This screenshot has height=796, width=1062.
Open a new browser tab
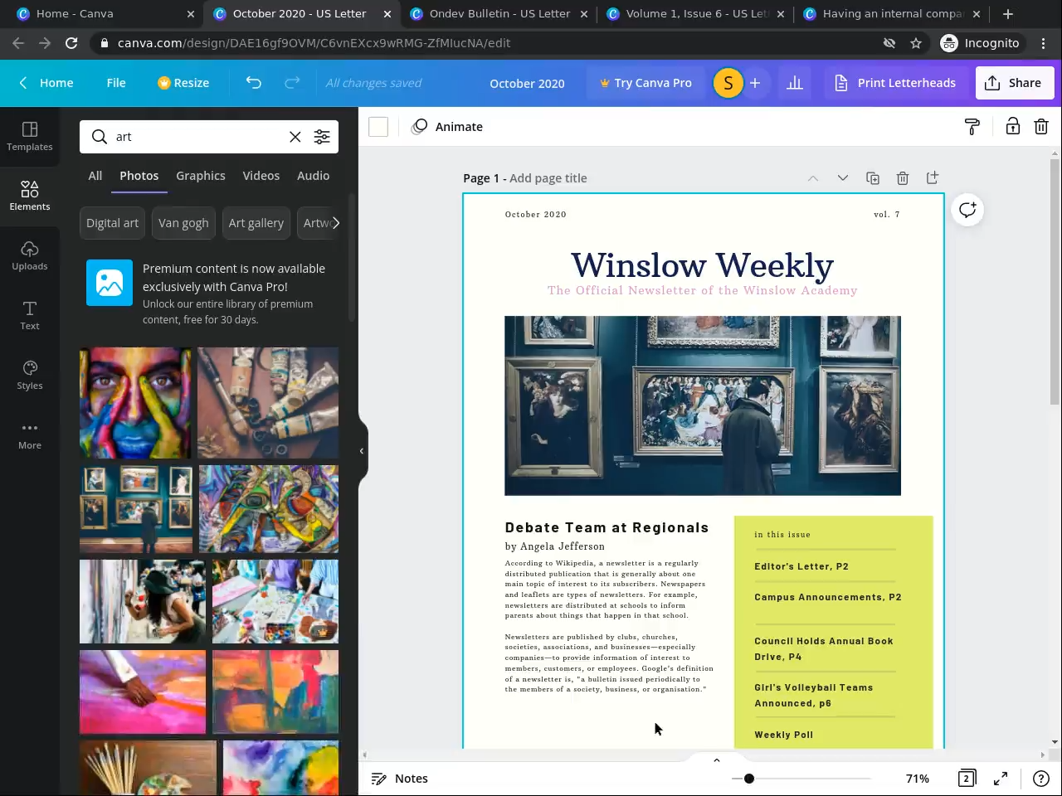pyautogui.click(x=1008, y=14)
